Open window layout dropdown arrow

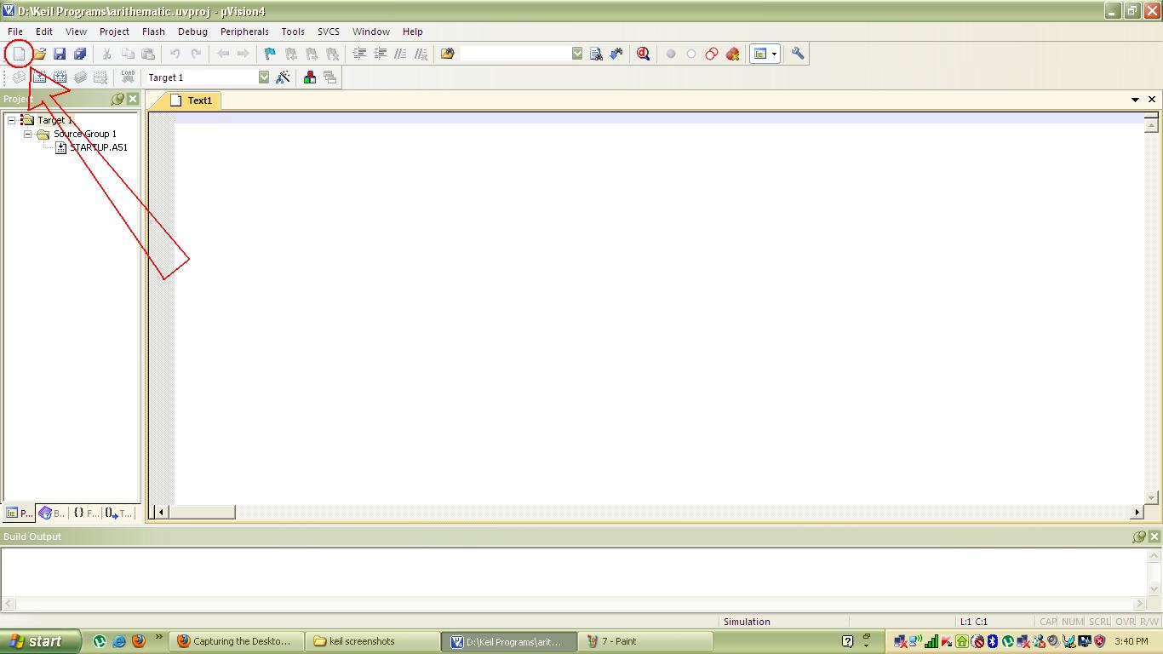pyautogui.click(x=774, y=54)
